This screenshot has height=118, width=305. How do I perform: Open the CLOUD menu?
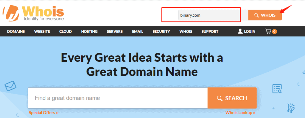[66, 31]
